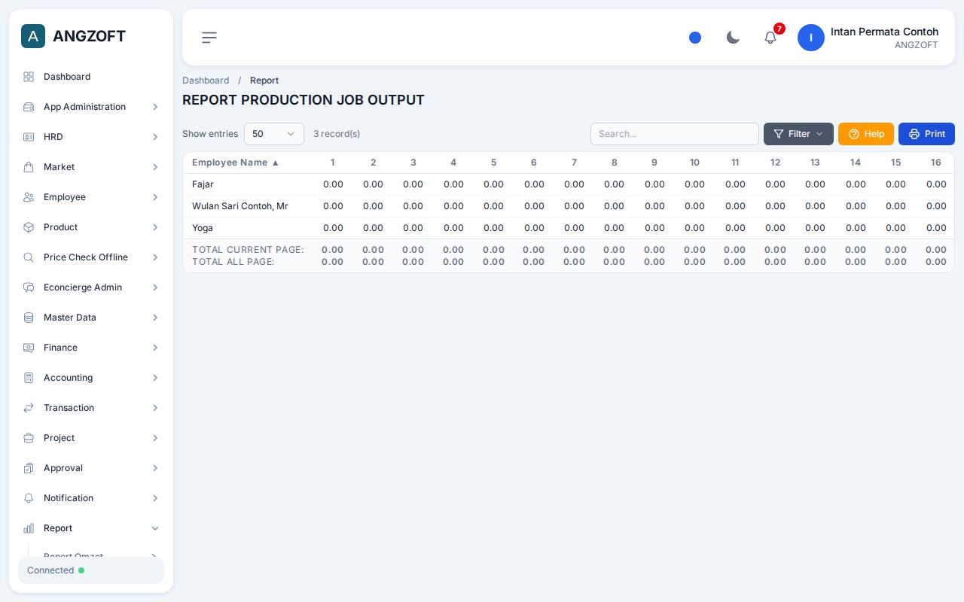Click the TOTAL ALL PAGE label
Viewport: 964px width, 602px height.
click(x=233, y=262)
